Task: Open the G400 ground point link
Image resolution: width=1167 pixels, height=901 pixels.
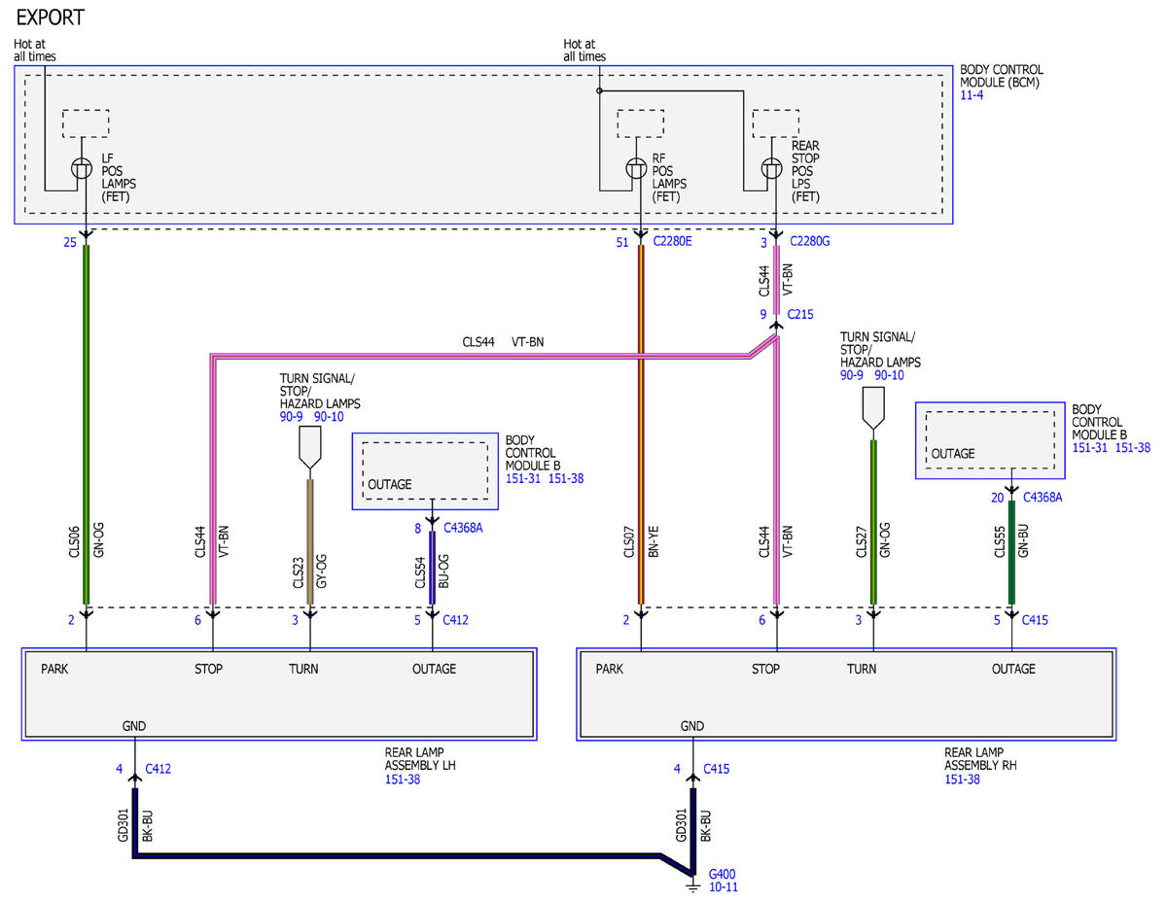Action: click(722, 874)
